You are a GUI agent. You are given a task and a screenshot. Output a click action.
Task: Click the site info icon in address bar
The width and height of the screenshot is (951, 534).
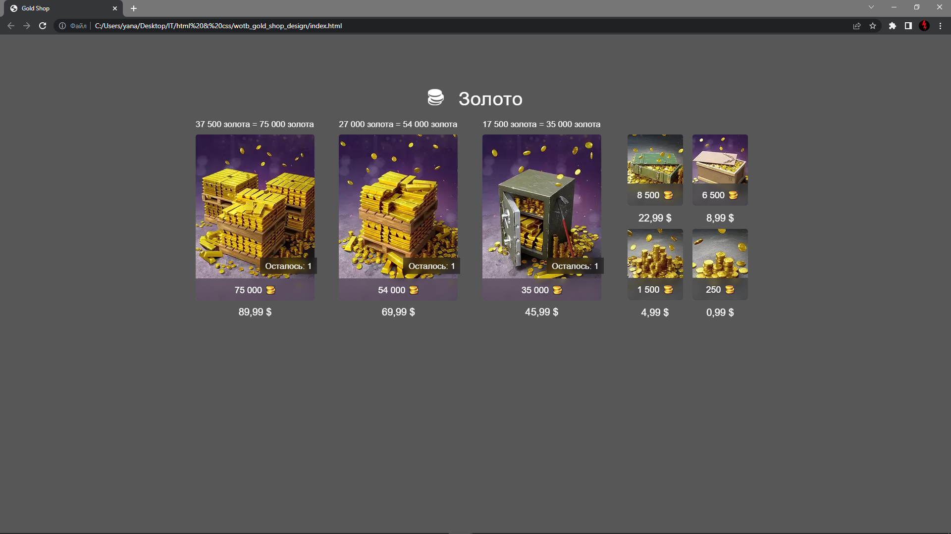pos(62,26)
